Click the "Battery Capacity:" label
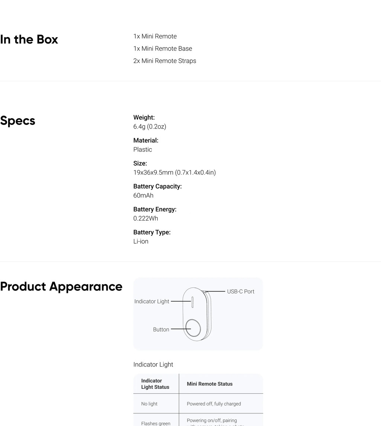The image size is (381, 426). (157, 186)
